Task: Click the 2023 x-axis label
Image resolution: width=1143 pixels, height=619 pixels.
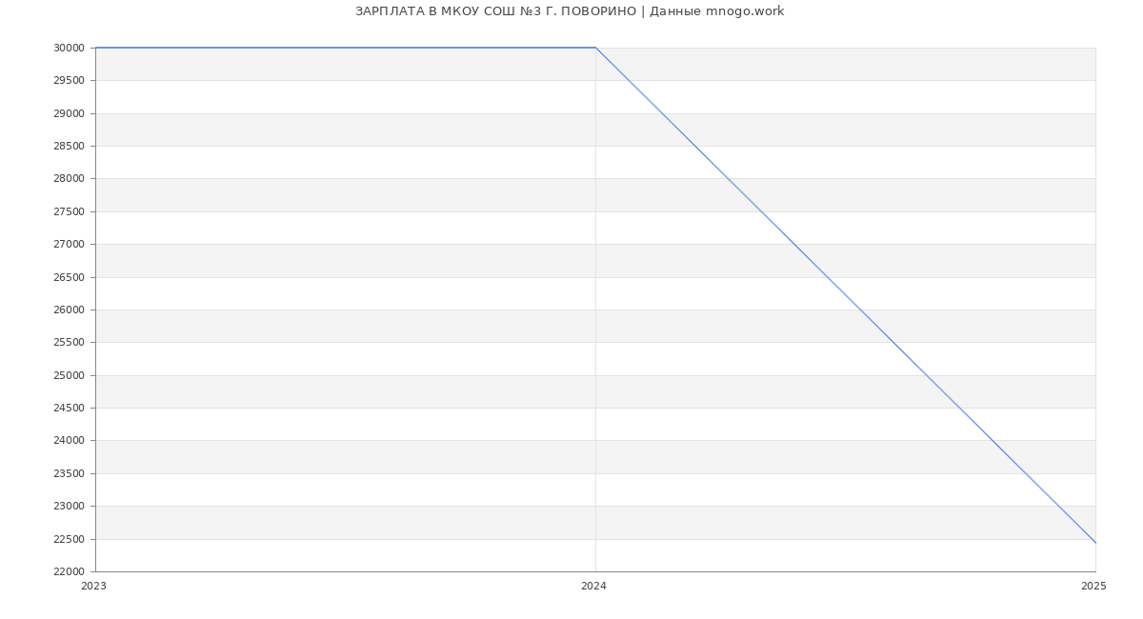Action: pos(94,587)
